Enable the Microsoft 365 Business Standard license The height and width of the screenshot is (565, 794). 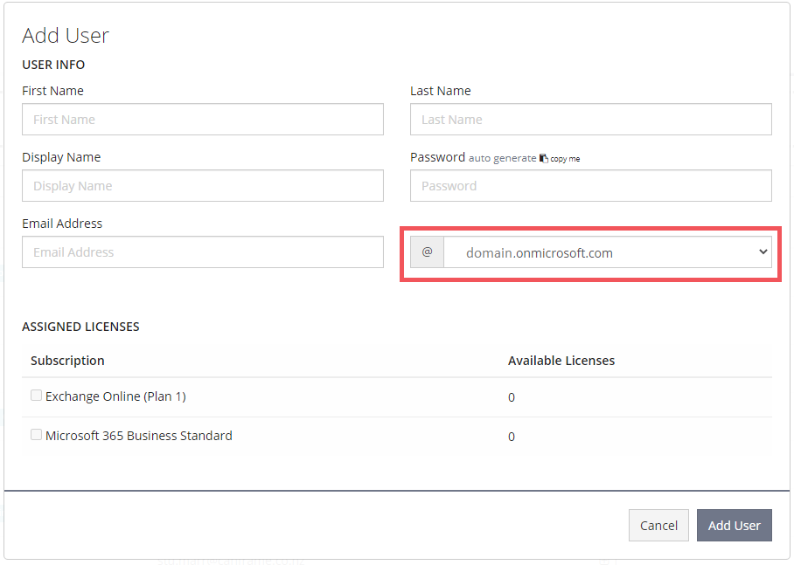pos(36,435)
